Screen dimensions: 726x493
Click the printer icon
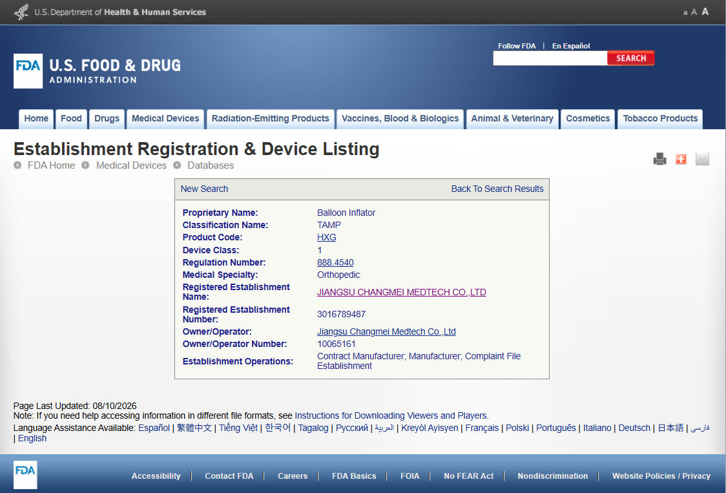click(659, 159)
